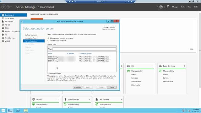This screenshot has width=201, height=113.
Task: Click the forward navigation arrow in header
Action: coord(8,7)
